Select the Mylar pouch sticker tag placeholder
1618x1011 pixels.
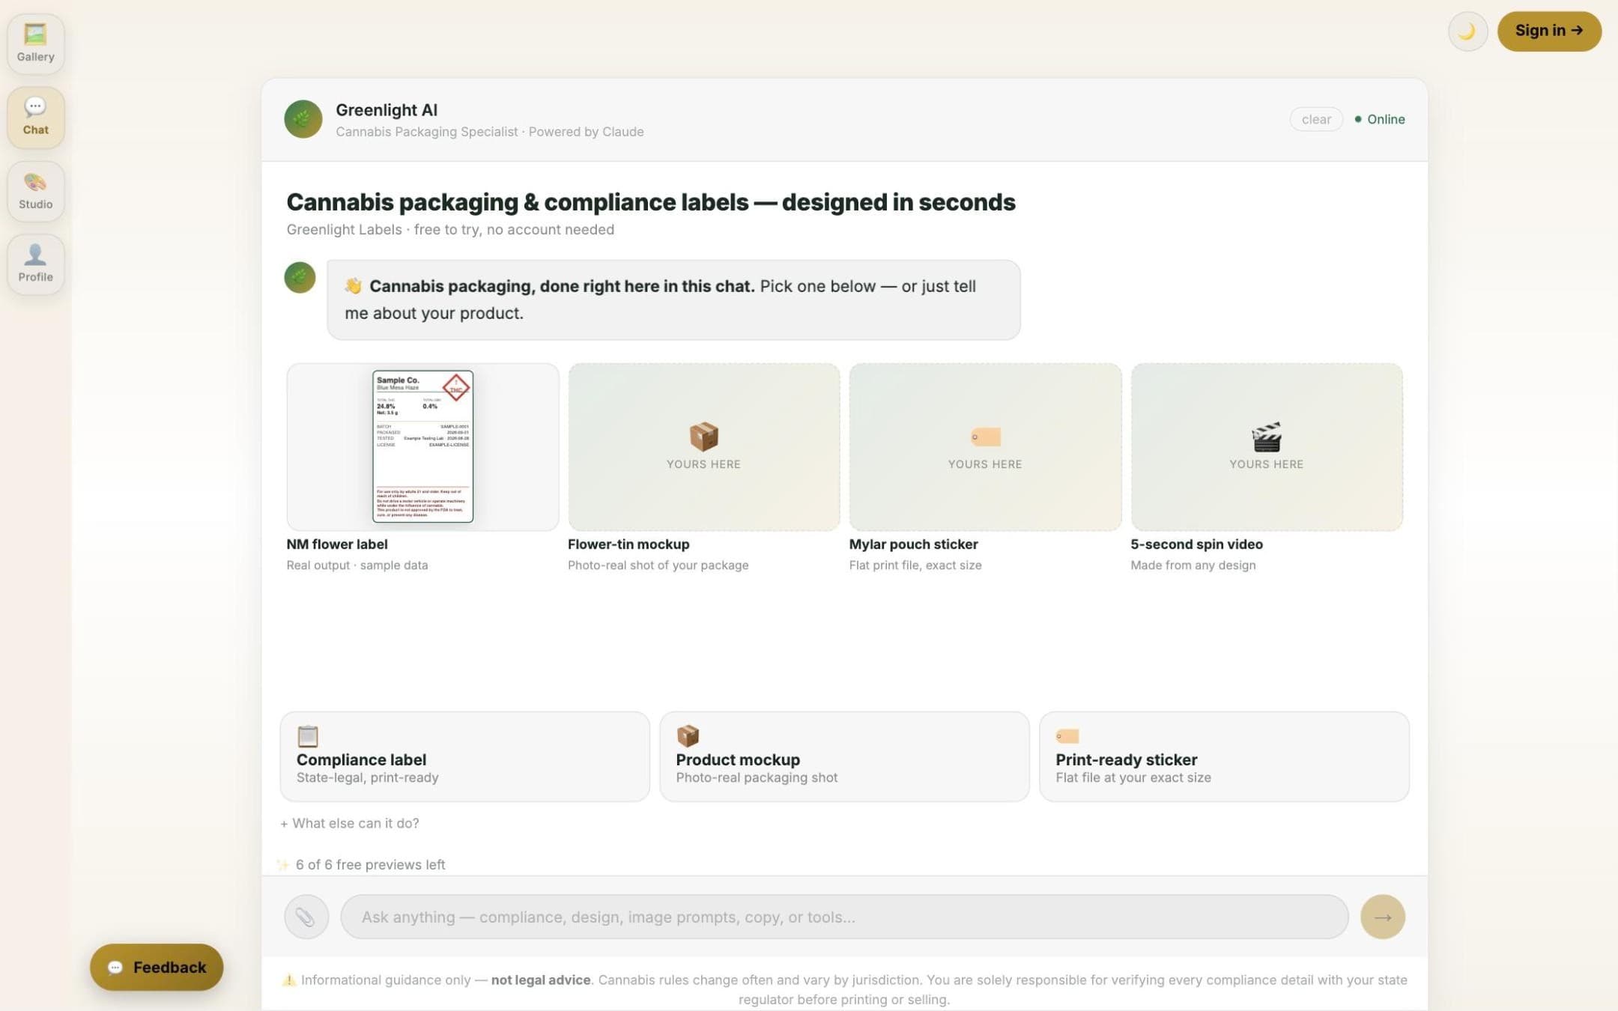pyautogui.click(x=985, y=447)
